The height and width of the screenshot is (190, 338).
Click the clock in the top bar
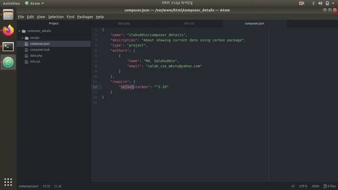tap(177, 3)
